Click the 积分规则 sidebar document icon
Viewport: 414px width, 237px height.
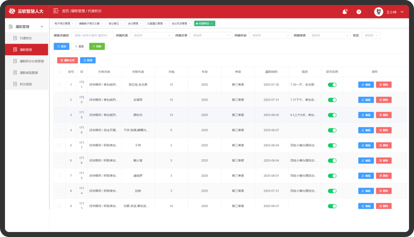tap(15, 84)
